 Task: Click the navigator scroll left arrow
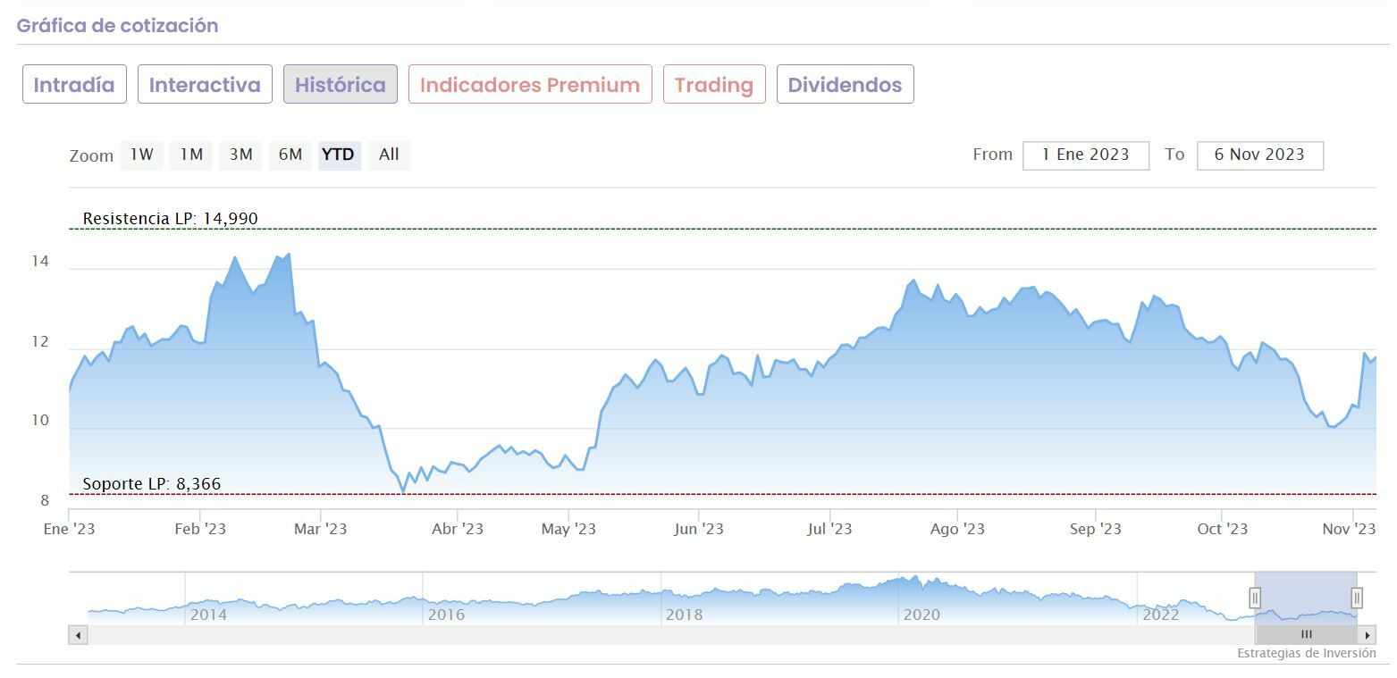pos(79,635)
